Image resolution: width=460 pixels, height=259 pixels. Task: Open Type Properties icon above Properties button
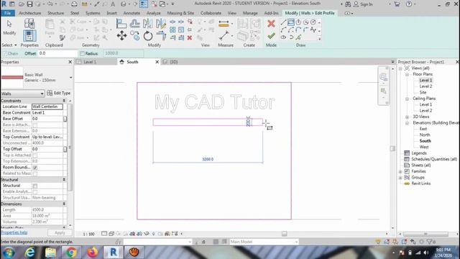point(29,24)
